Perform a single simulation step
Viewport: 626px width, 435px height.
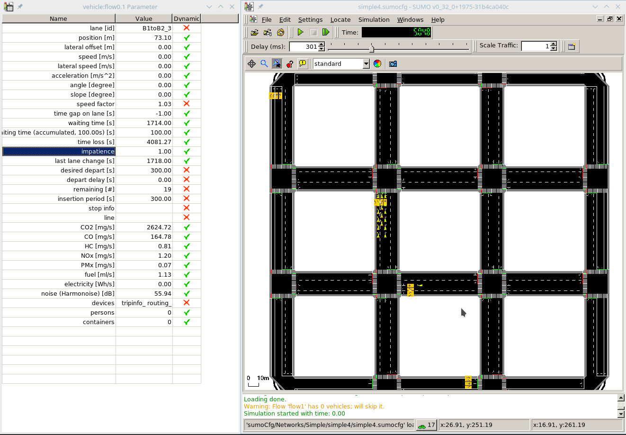(x=326, y=32)
